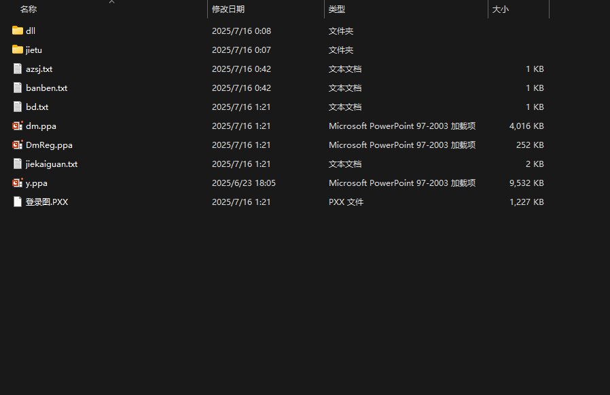Viewport: 610px width, 395px height.
Task: Sort by the 修改日期 column header
Action: 228,10
